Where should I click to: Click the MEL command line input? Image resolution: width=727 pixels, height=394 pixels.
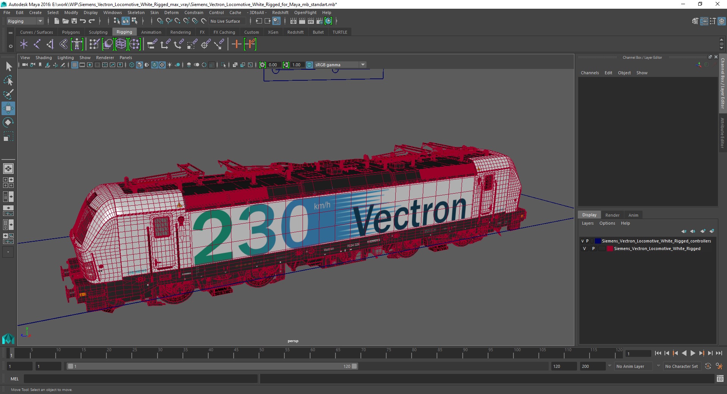(140, 378)
